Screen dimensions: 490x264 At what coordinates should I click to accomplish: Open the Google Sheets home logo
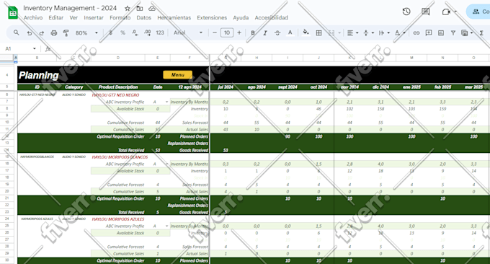13,13
